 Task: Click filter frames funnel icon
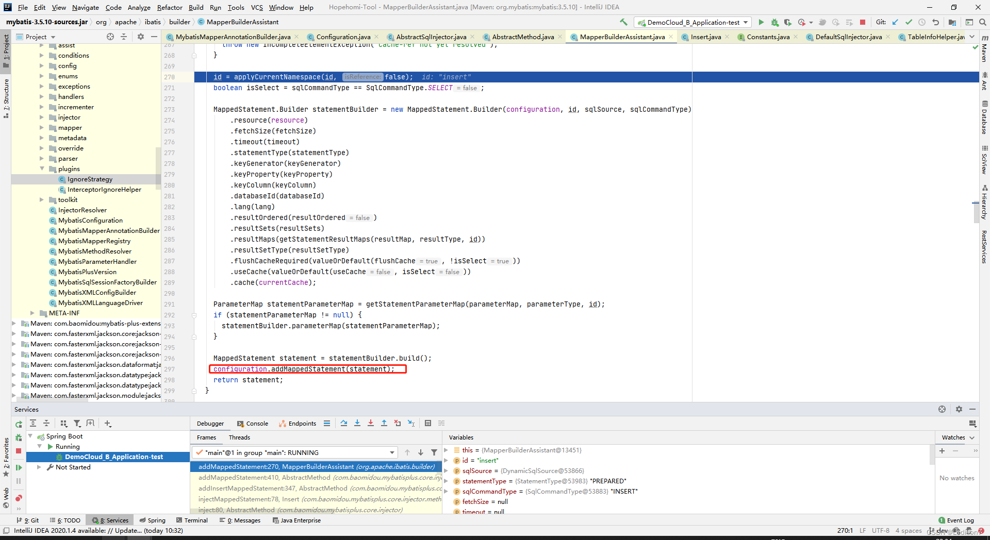(x=434, y=452)
